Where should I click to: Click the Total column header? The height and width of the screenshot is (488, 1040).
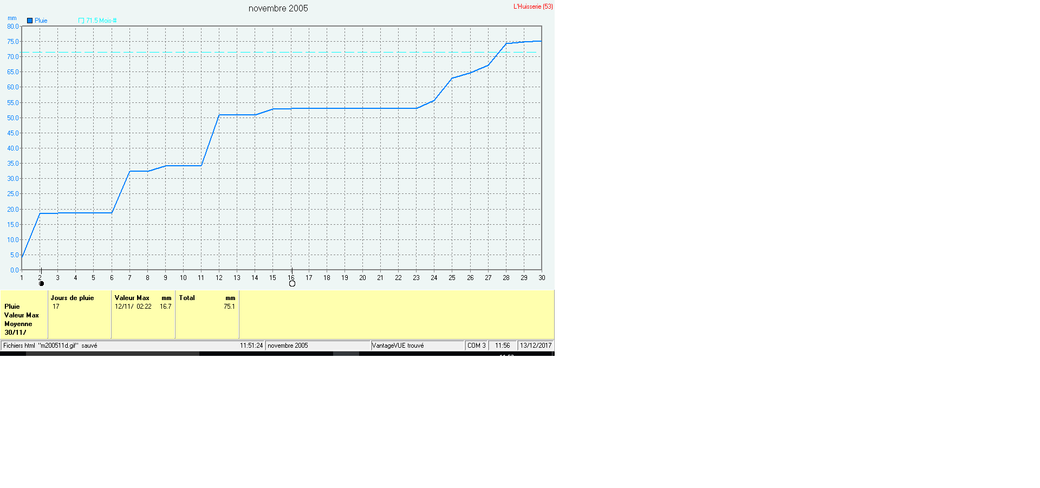[x=187, y=298]
